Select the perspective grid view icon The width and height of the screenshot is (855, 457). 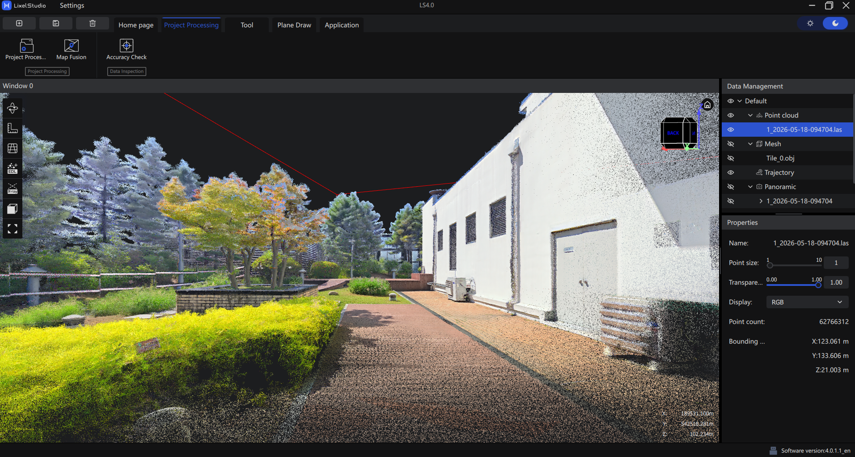coord(13,148)
